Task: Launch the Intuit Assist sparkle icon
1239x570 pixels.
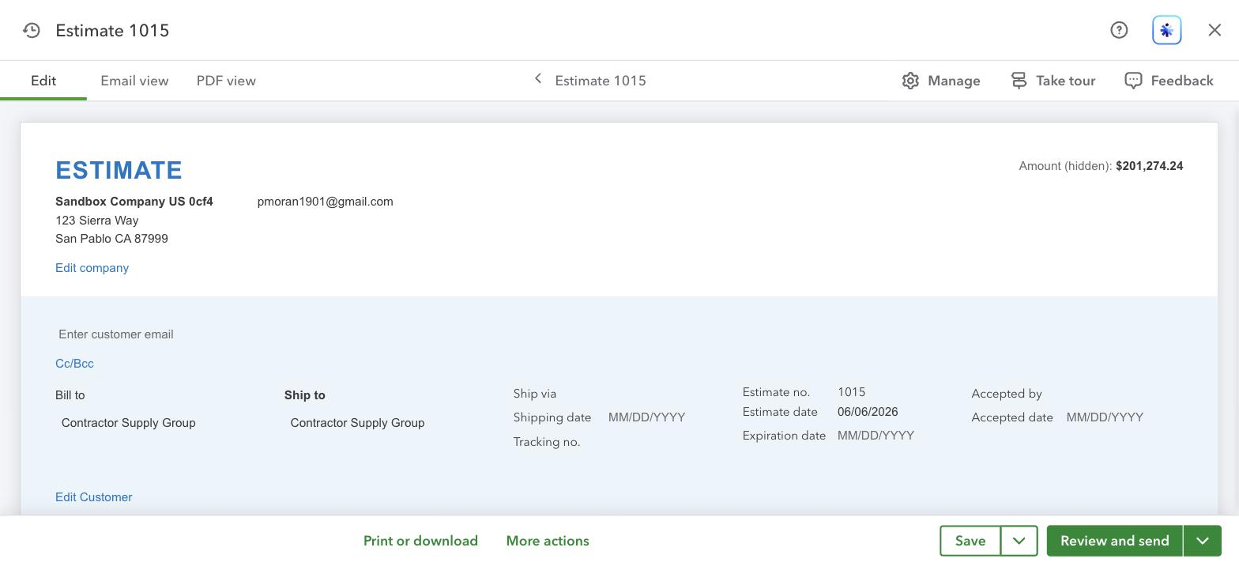Action: tap(1167, 30)
